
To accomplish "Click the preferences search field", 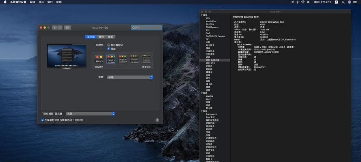I will point(147,28).
